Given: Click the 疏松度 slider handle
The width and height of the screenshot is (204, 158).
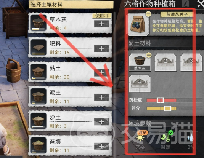Looking at the screenshot, I should (x=160, y=100).
